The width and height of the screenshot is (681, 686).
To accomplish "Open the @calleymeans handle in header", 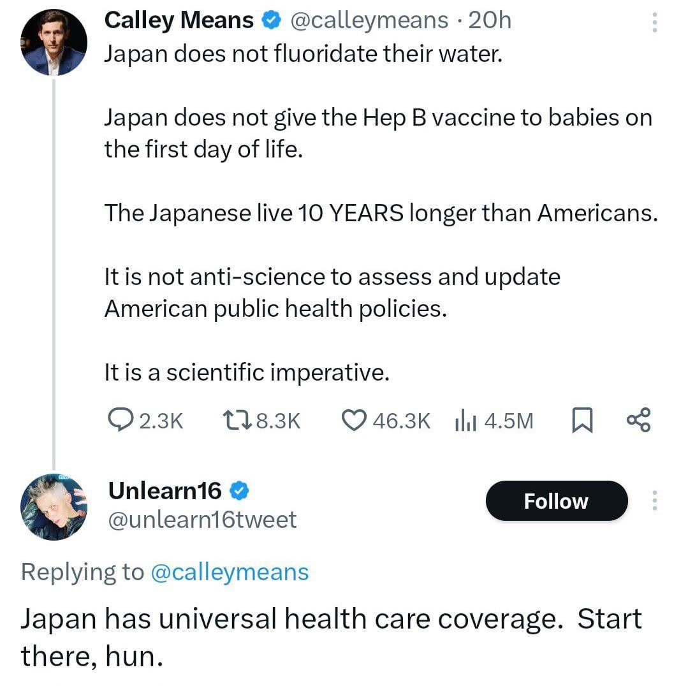I will click(369, 20).
